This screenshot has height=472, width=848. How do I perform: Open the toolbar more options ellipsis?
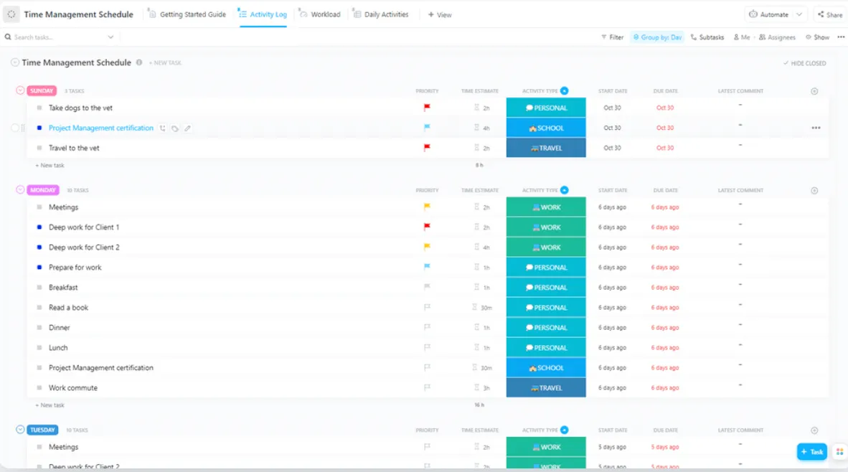pos(841,37)
